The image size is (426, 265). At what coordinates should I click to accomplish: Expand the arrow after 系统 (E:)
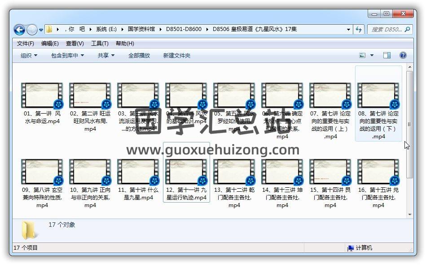pyautogui.click(x=122, y=29)
